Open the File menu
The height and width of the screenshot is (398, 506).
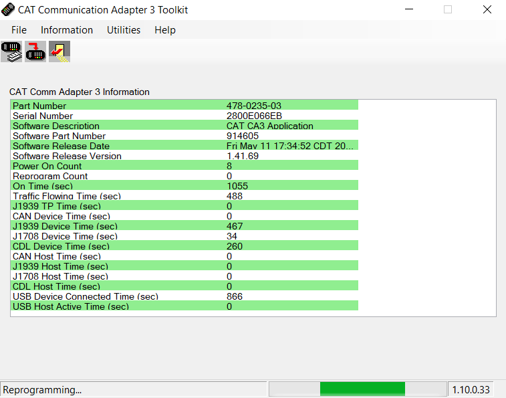pos(19,30)
